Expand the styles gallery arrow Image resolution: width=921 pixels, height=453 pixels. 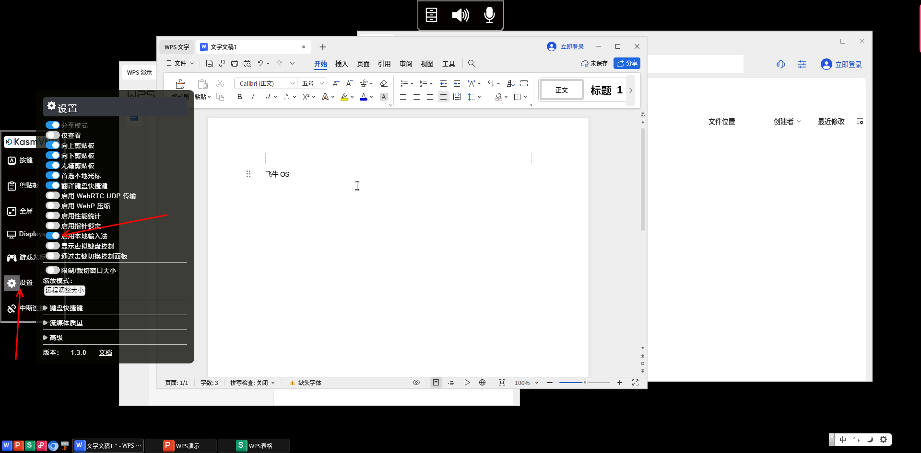[x=631, y=90]
